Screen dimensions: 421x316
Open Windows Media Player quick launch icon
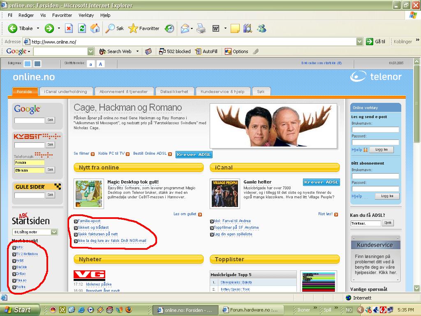tap(91, 310)
